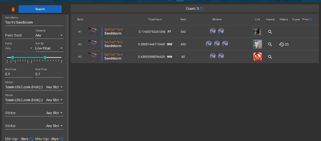Click the blue Search button

[x=40, y=9]
